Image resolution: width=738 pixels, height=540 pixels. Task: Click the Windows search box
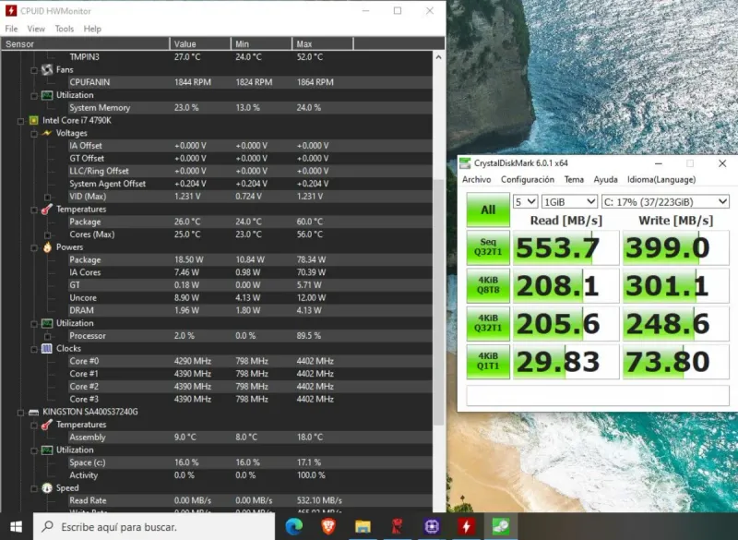pyautogui.click(x=154, y=526)
